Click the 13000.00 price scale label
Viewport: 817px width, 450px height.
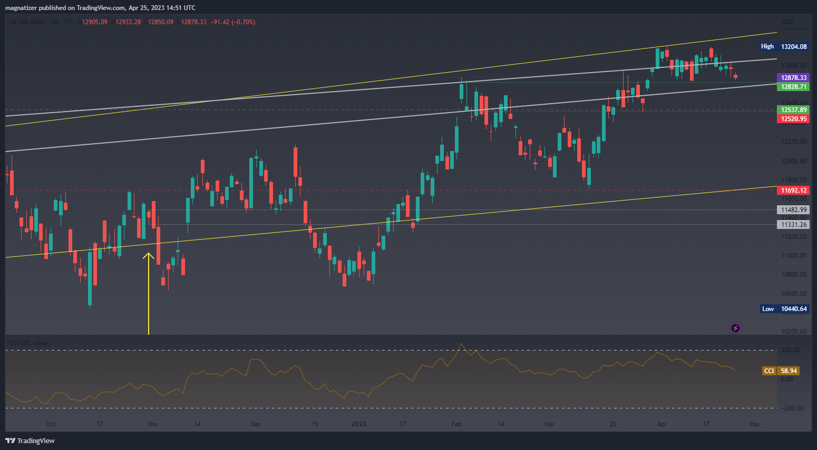pos(794,66)
